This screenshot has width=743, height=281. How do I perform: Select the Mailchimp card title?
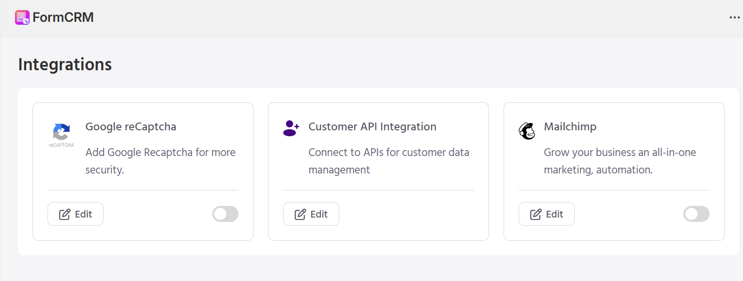pyautogui.click(x=570, y=127)
